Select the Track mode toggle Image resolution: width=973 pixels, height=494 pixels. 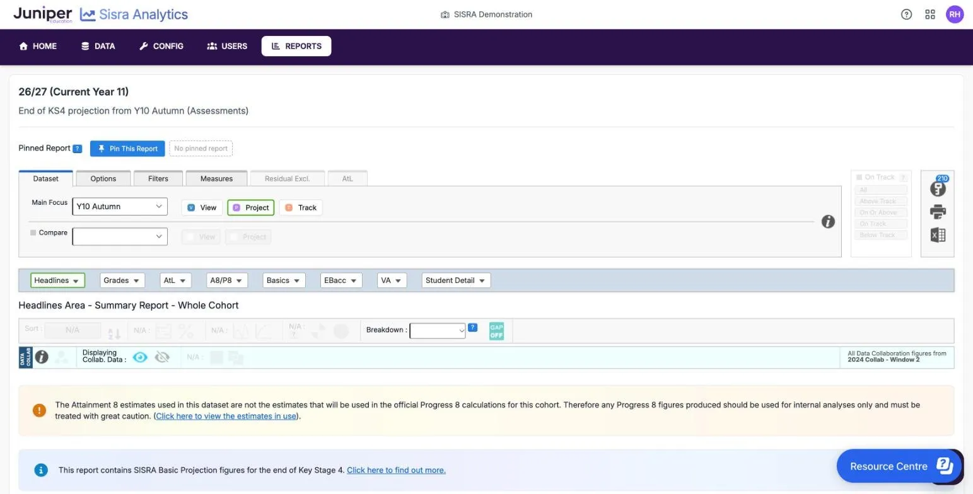[x=301, y=207]
